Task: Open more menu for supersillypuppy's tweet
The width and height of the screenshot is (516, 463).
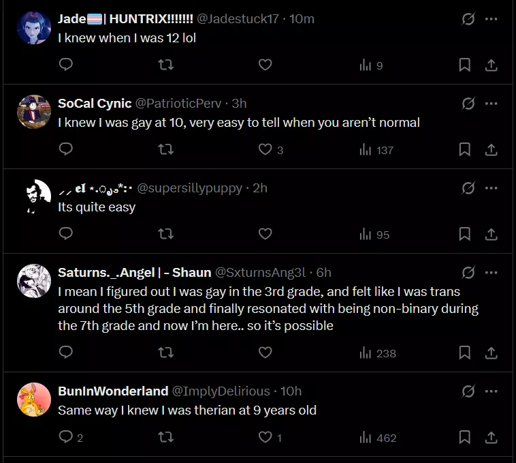Action: pyautogui.click(x=491, y=188)
